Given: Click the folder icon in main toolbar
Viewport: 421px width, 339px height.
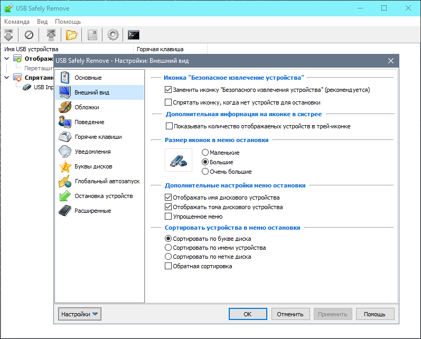Looking at the screenshot, I should 71,35.
